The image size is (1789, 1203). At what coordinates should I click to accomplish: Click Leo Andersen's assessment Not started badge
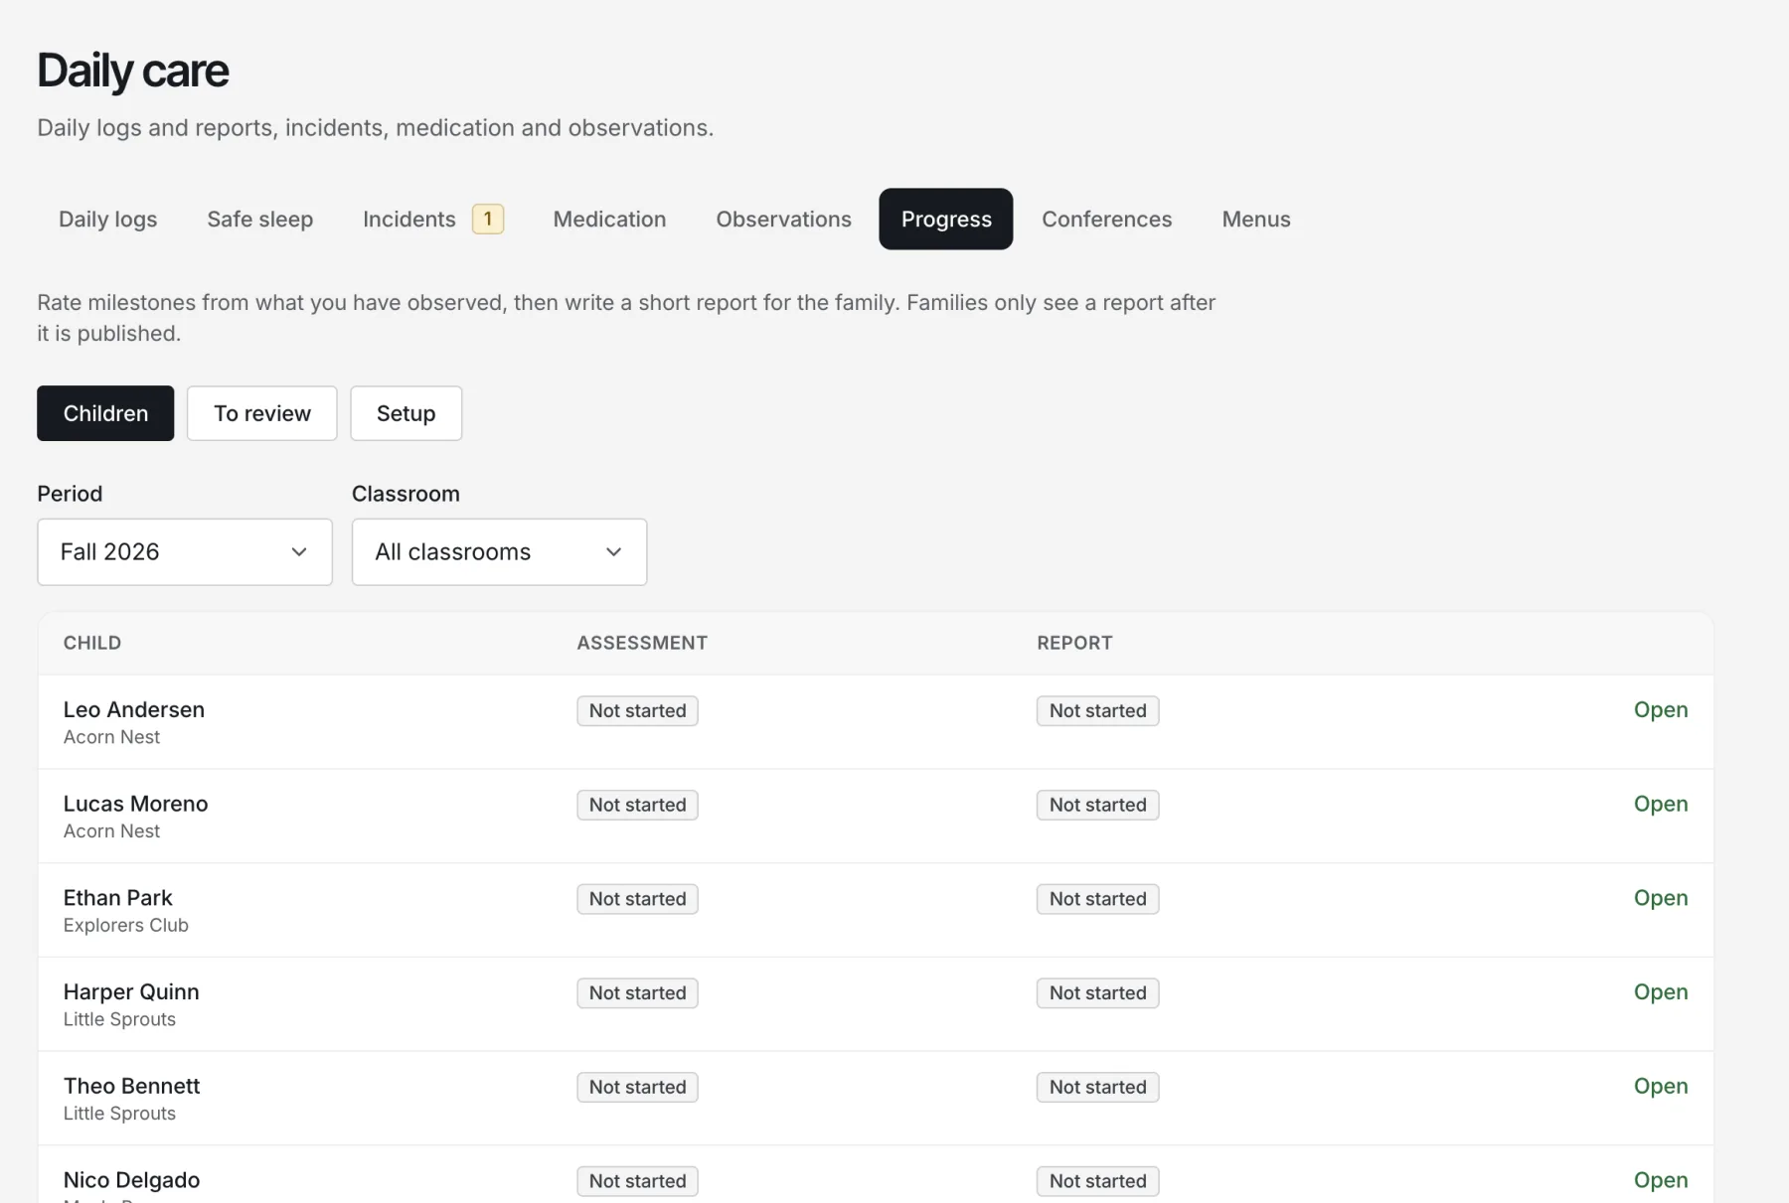pos(637,710)
